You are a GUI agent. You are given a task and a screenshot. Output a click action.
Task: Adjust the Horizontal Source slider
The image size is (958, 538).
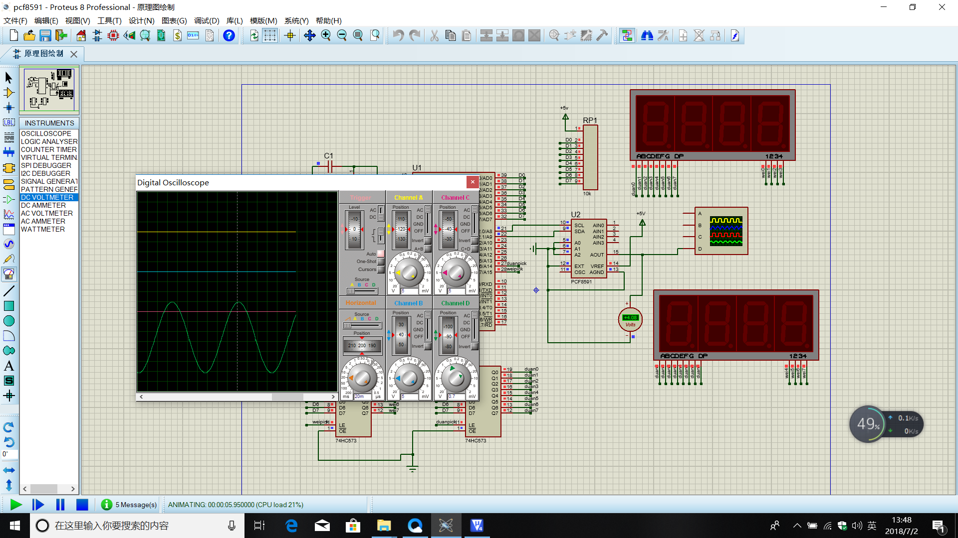pyautogui.click(x=362, y=326)
